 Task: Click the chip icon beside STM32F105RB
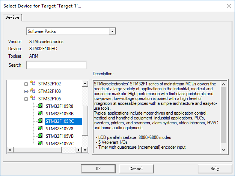pos(40,113)
